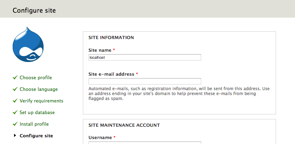Click the checkmark beside Verify requirements
The width and height of the screenshot is (295, 144).
point(15,101)
